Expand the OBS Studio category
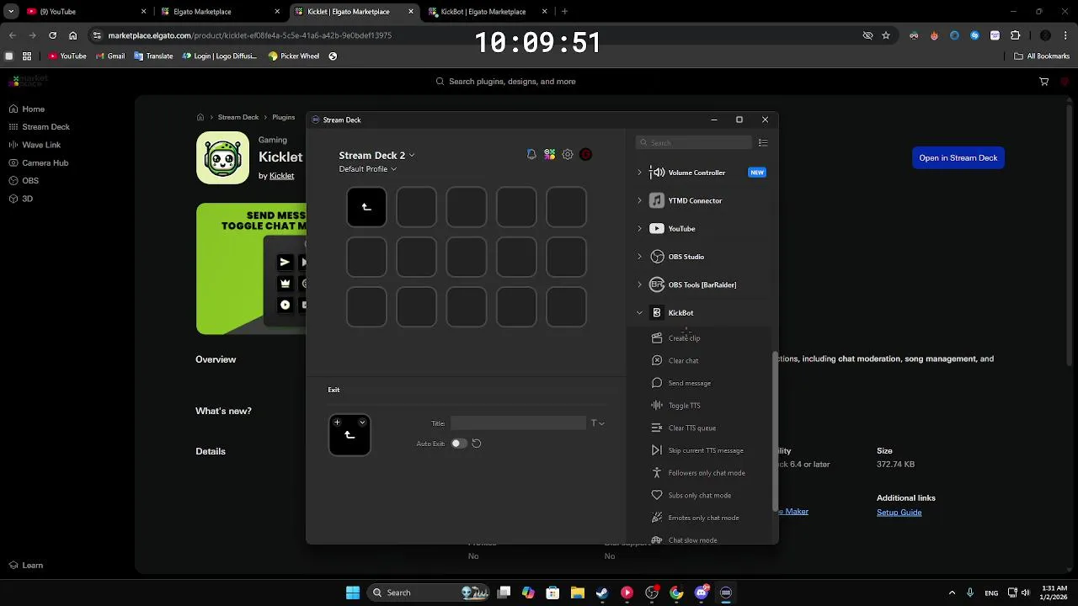The height and width of the screenshot is (606, 1078). click(639, 257)
